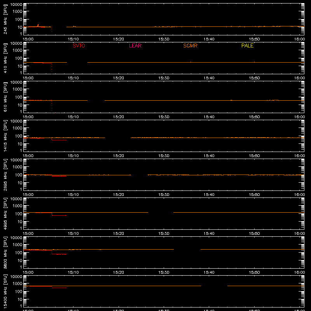Click the red SVTO segment in 15400 MHz panel
Image resolution: width=311 pixels, height=311 pixels.
click(x=59, y=288)
